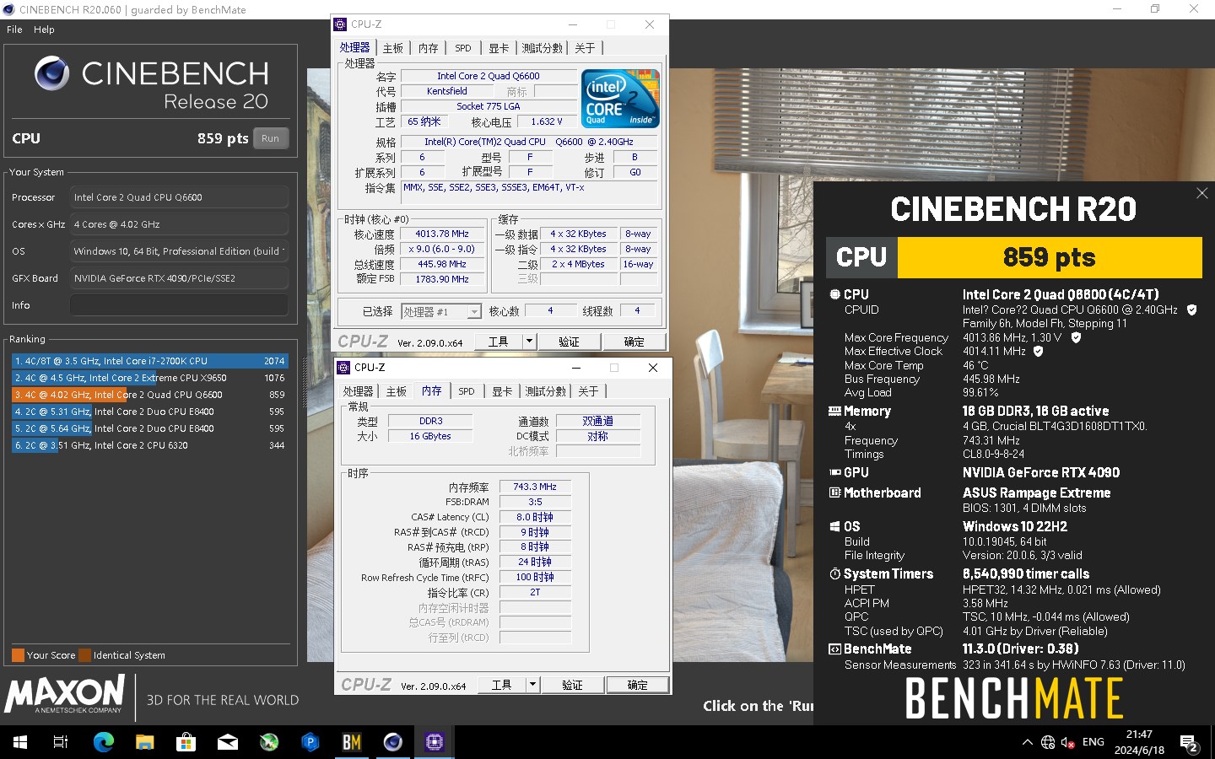1215x759 pixels.
Task: Click the Identical System legend swatch
Action: tap(84, 655)
